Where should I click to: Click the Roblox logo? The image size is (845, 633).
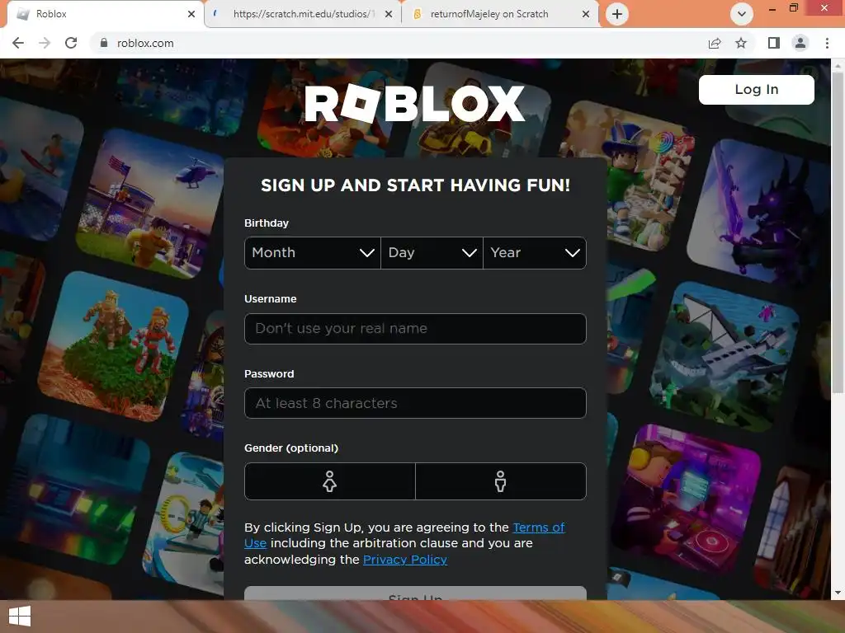point(414,103)
